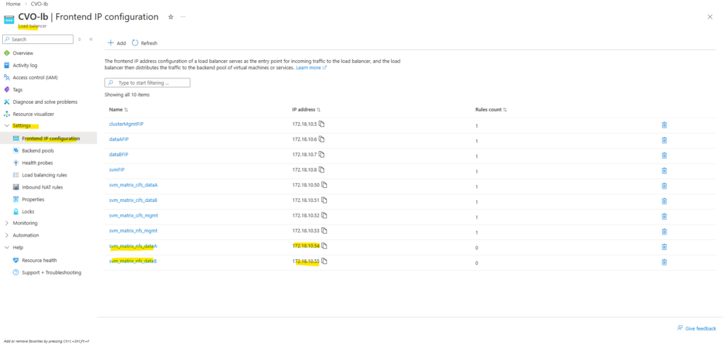Delete svm_matrix_nfs_dataA row via trash icon
This screenshot has height=344, width=723.
point(664,247)
